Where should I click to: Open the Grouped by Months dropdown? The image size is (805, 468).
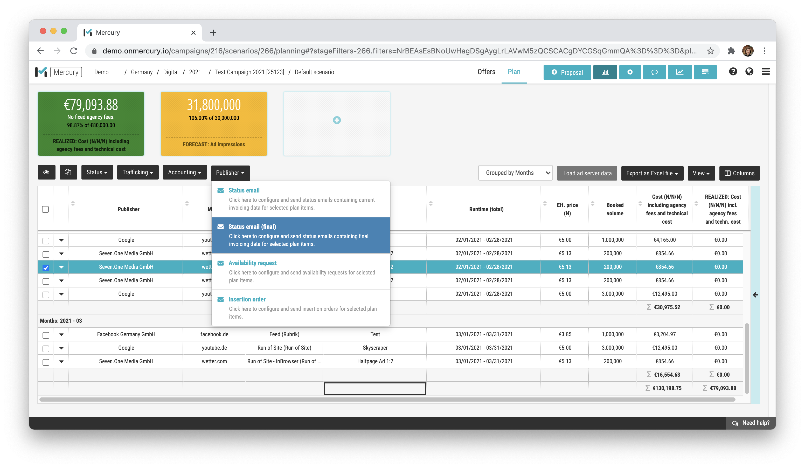pyautogui.click(x=515, y=173)
